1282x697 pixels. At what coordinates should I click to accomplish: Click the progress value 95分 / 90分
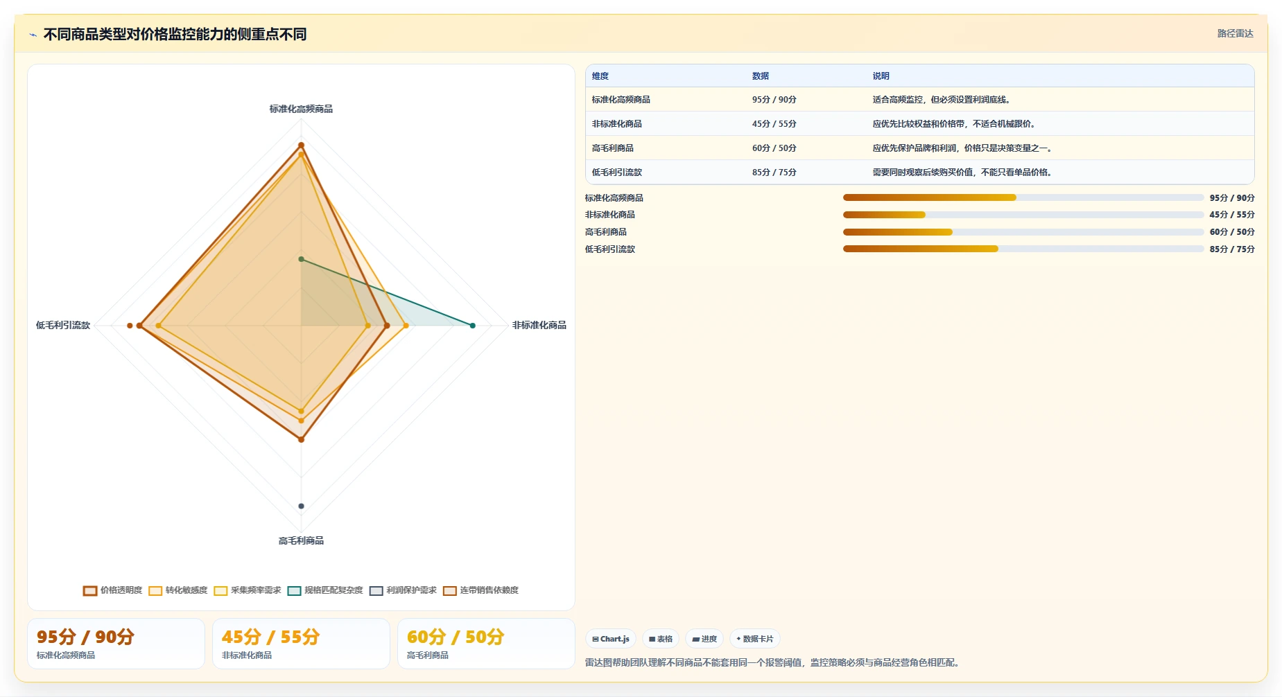pyautogui.click(x=1232, y=198)
